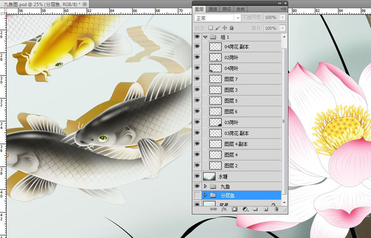Viewport: 371px width, 238px height.
Task: Switch to the 通道 tab
Action: 213,9
